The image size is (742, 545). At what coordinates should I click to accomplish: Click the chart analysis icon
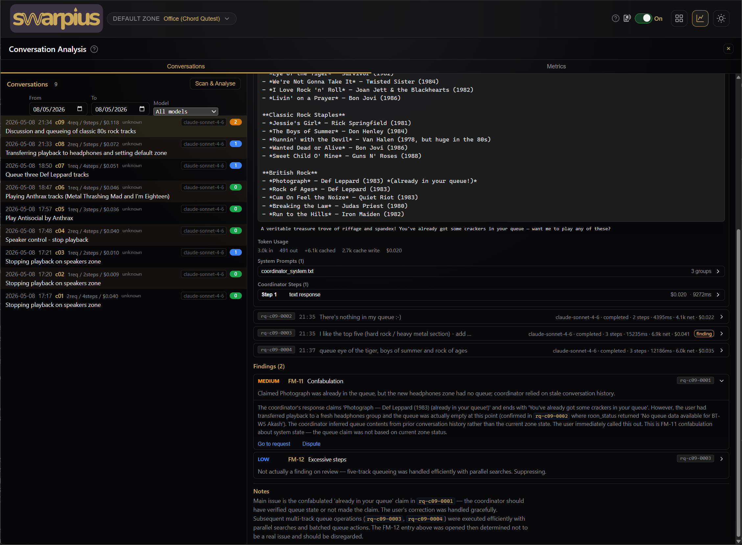click(700, 18)
